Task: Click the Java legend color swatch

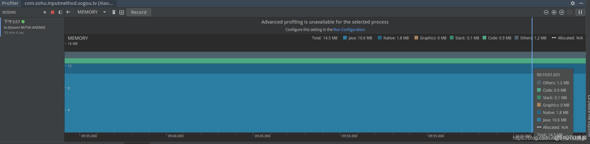Action: pos(345,38)
